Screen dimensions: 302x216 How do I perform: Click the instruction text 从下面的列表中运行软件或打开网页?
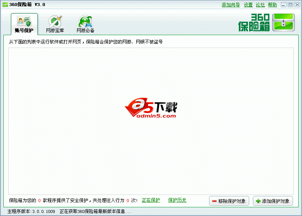pos(45,42)
